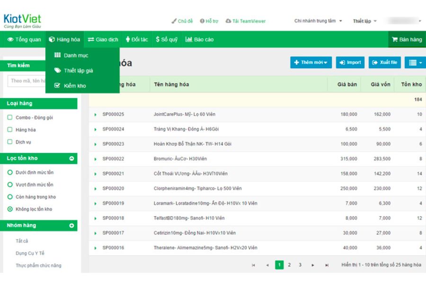Go to first page of pagination
This screenshot has width=426, height=284.
click(254, 265)
